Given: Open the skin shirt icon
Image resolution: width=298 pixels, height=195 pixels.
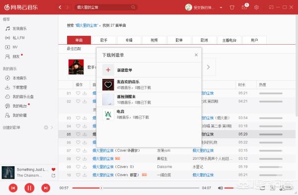Looking at the screenshot, I should 232,7.
